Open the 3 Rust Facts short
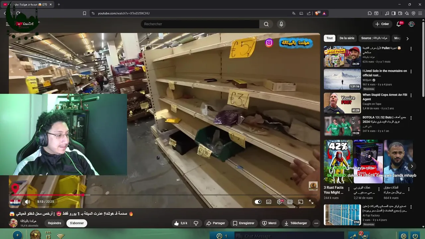 tap(338, 162)
